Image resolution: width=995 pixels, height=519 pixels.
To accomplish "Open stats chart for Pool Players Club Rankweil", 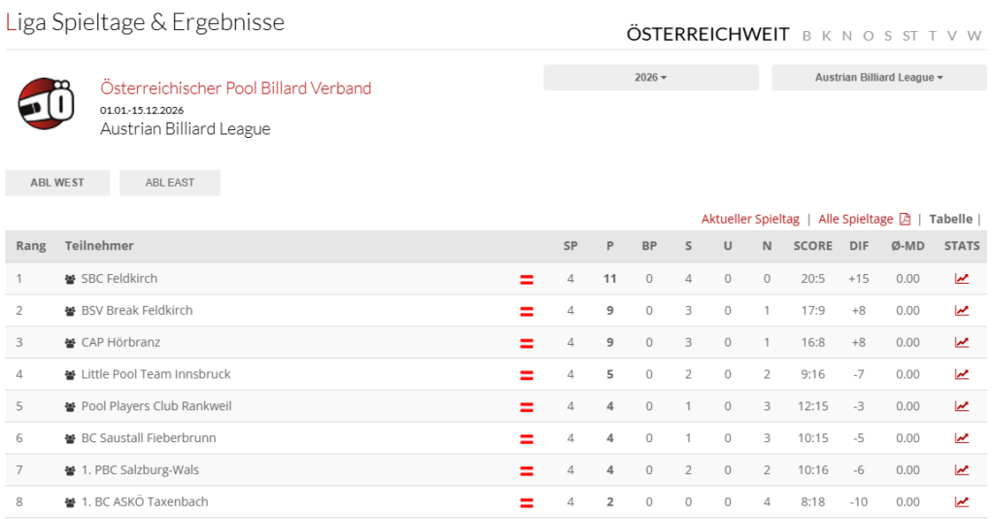I will click(x=961, y=406).
